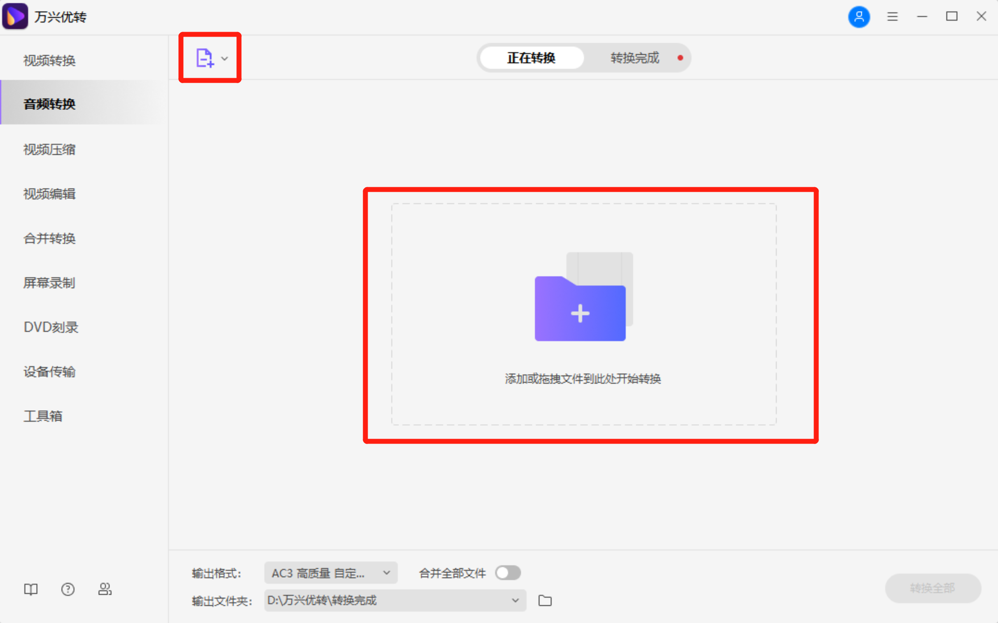Click the user account avatar icon
Screen dimensions: 998x623
859,16
